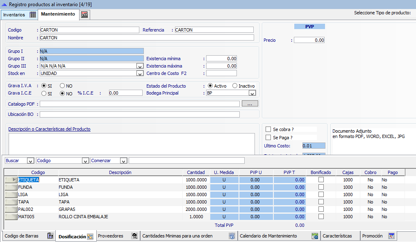Click the Cantidades Minimas tab icon
Image resolution: width=416 pixels, height=242 pixels.
(x=232, y=236)
